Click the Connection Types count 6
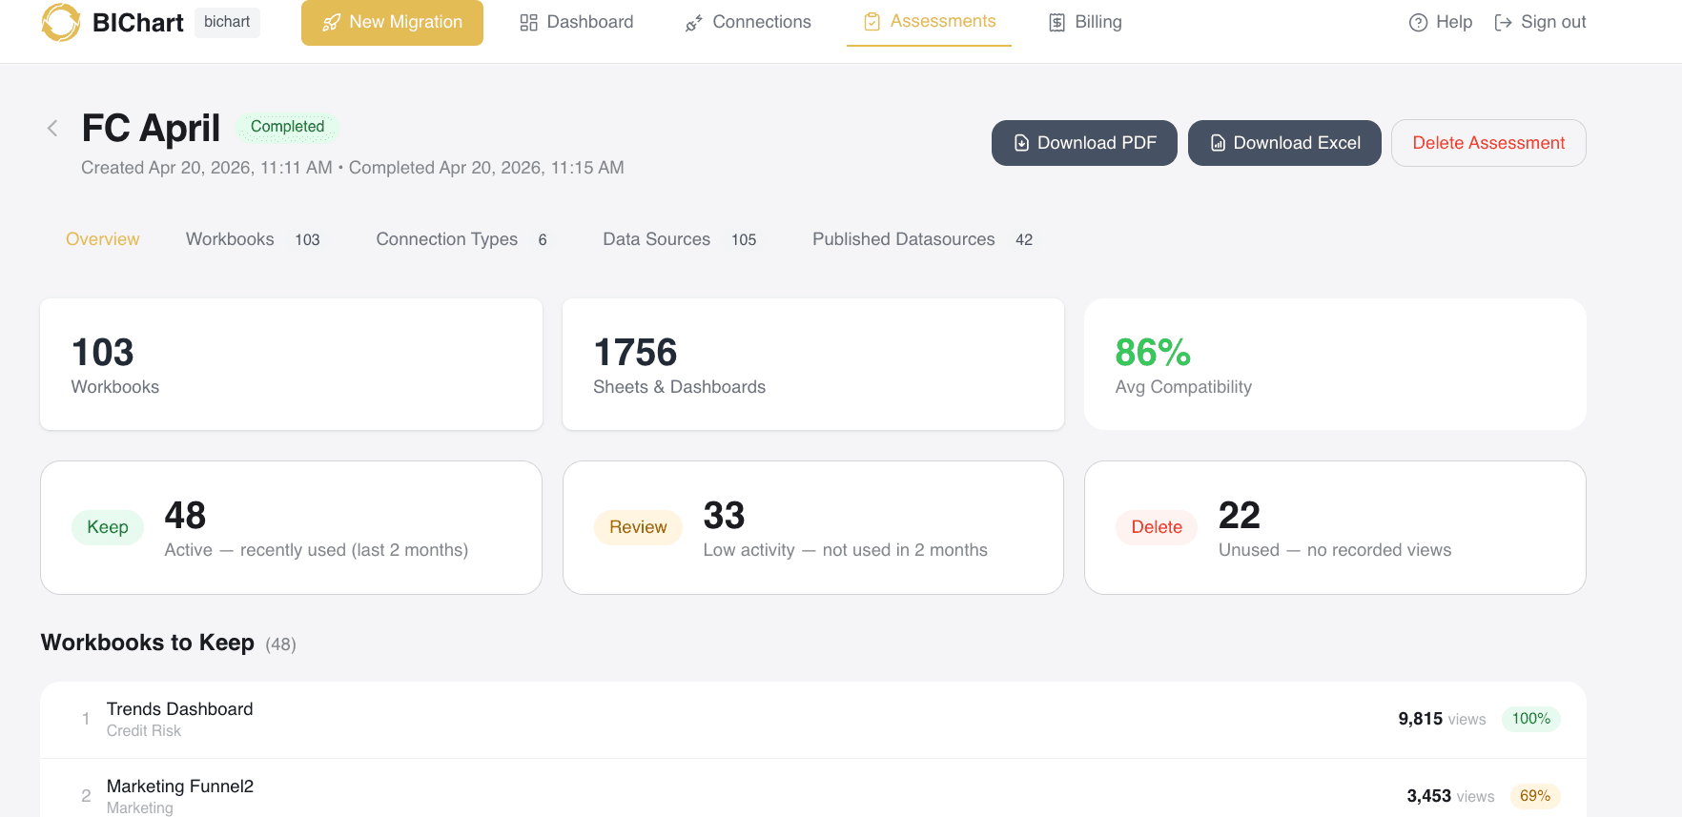 tap(543, 240)
